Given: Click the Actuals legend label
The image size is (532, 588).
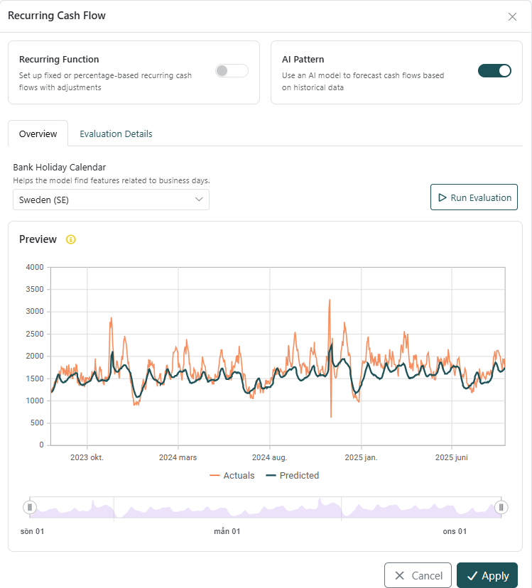Looking at the screenshot, I should click(239, 476).
